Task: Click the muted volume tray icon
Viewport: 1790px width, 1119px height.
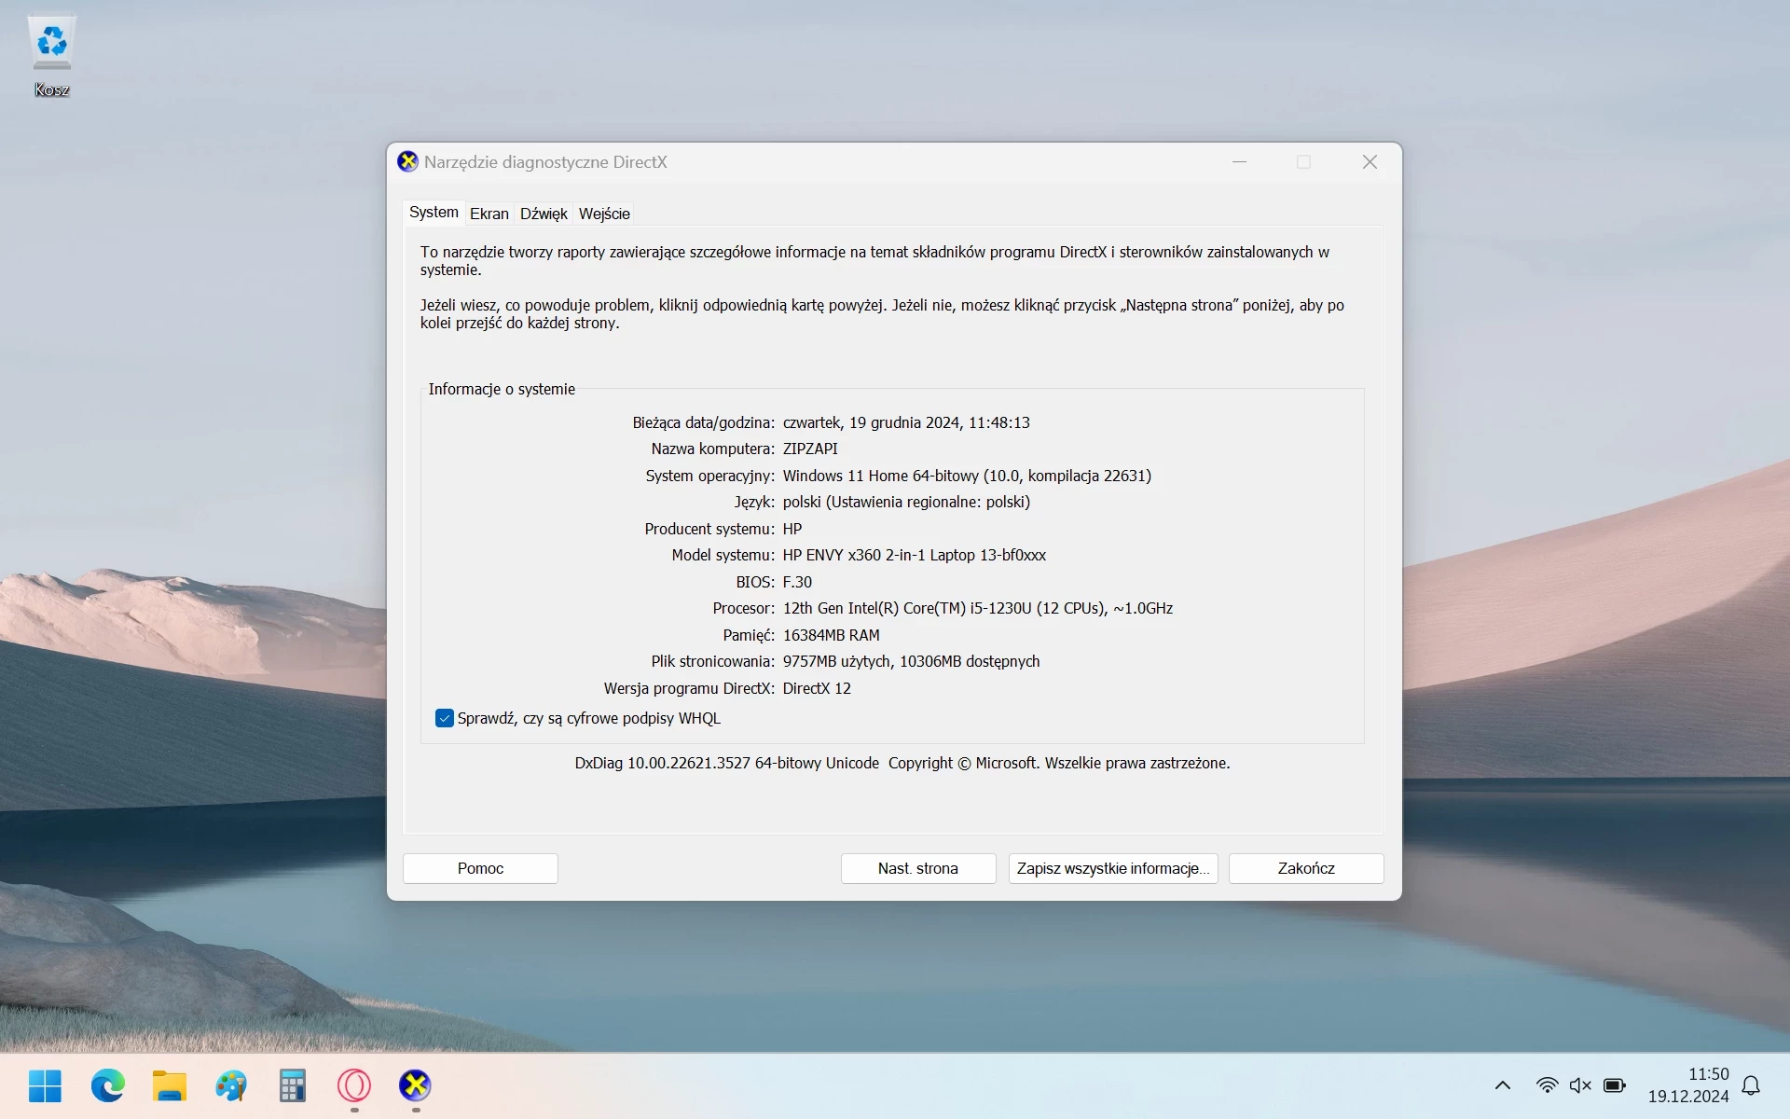Action: pos(1580,1085)
